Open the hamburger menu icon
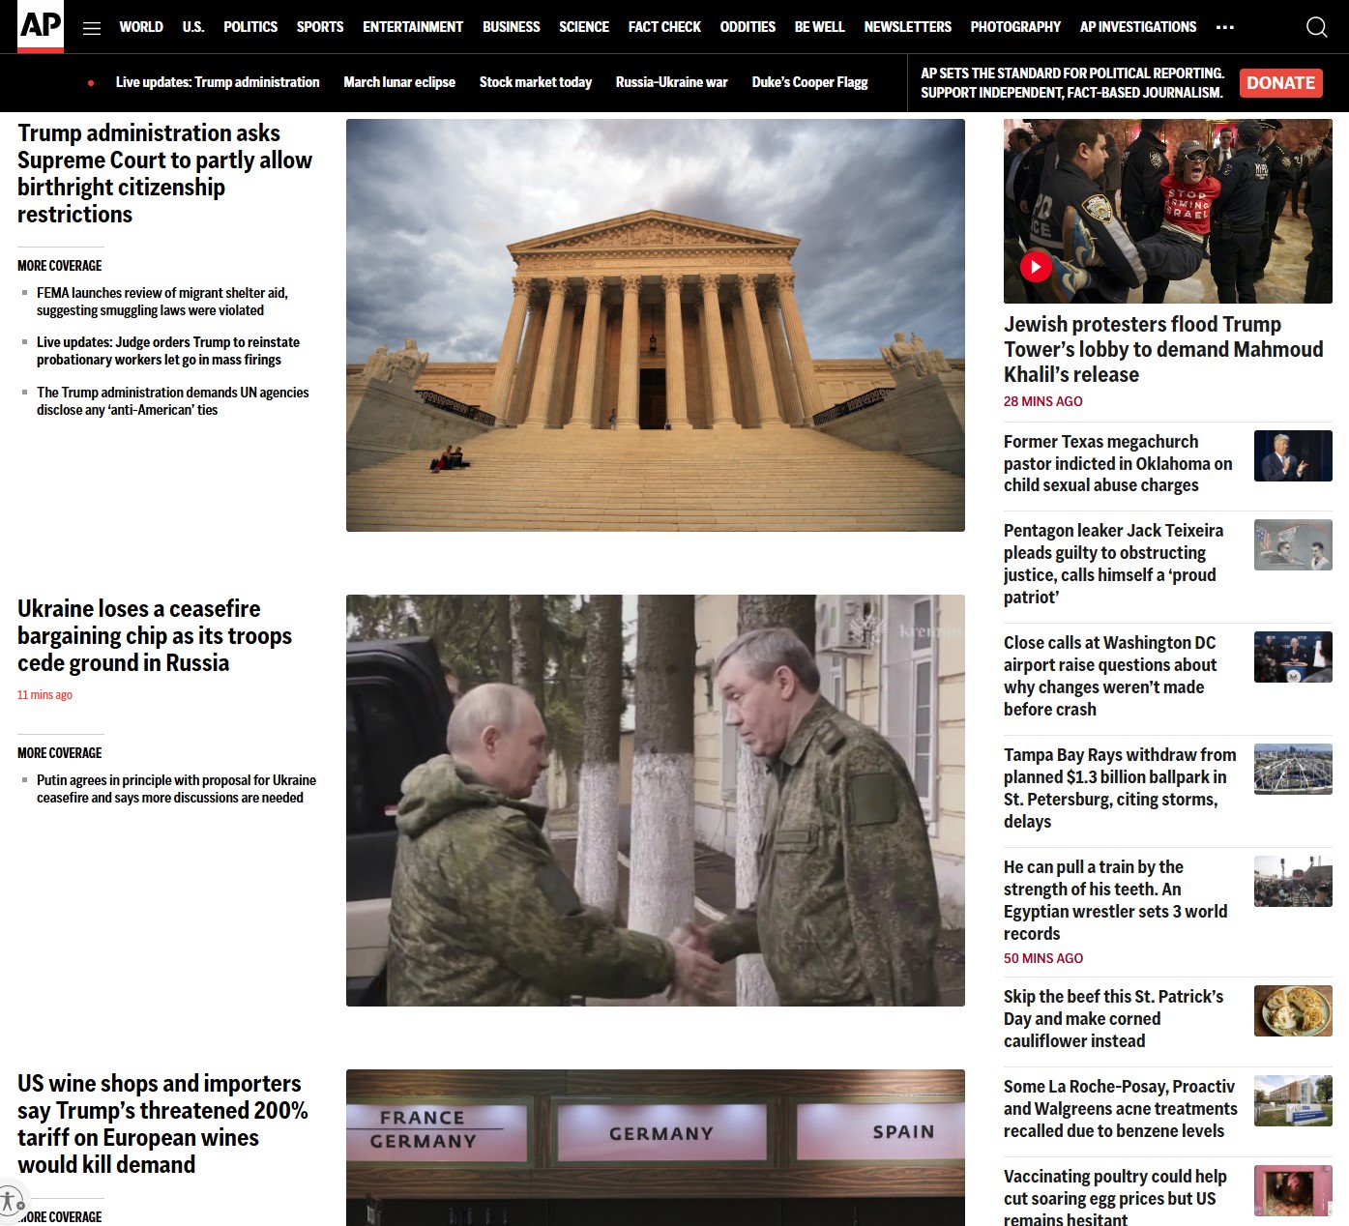The width and height of the screenshot is (1349, 1226). click(x=92, y=27)
